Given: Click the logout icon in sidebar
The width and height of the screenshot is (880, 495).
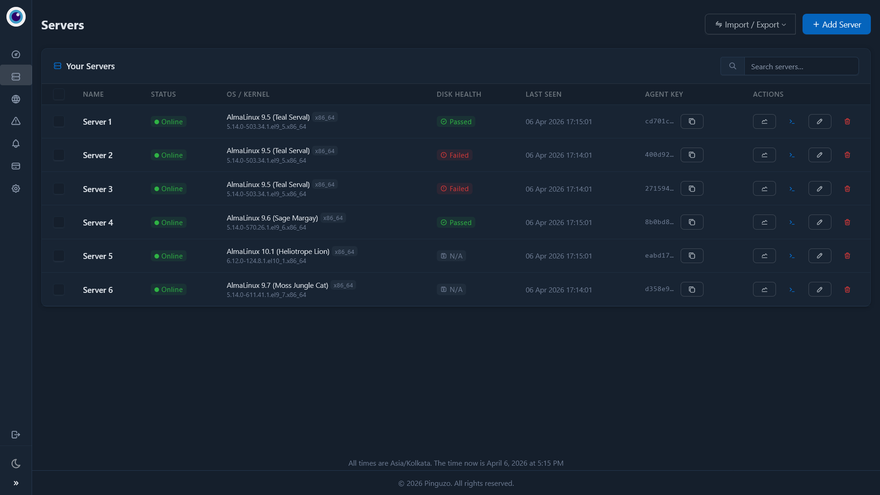Looking at the screenshot, I should (16, 434).
